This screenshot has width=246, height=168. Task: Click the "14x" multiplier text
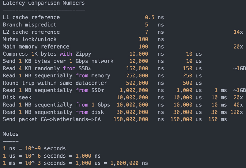(x=238, y=32)
